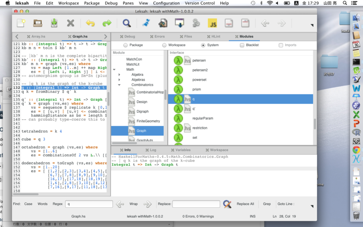Screen dimensions: 363x227
Task: Click the Run gears toolbar icon
Action: [x=196, y=23]
